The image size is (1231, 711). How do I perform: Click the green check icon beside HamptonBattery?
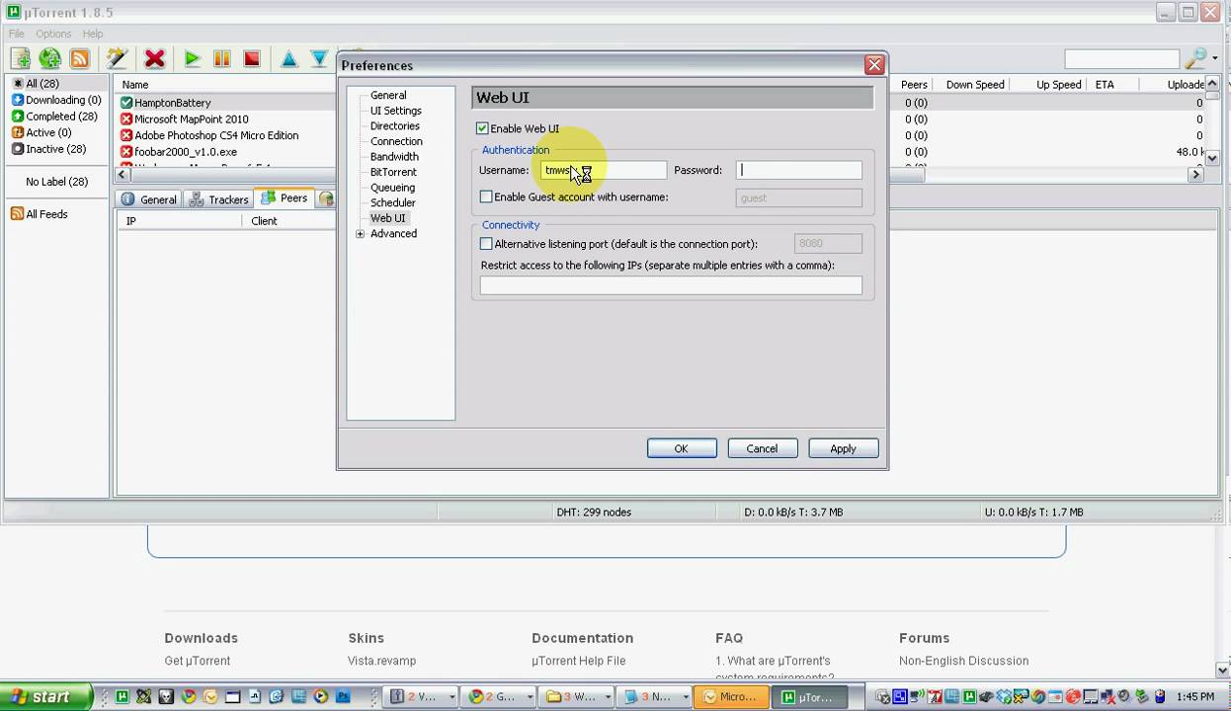pos(126,103)
